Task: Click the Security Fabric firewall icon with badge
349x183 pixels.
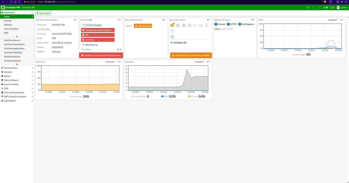Action: point(172,25)
